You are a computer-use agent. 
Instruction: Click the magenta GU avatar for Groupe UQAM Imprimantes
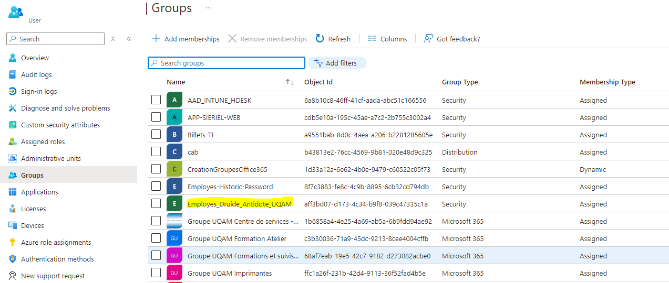[x=174, y=273]
